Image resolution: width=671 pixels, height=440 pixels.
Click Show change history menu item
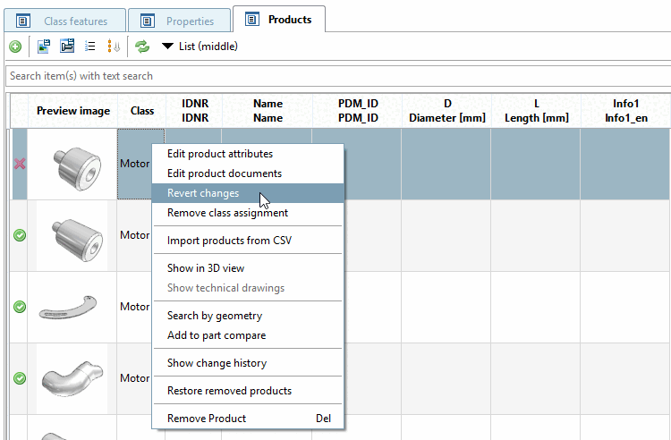tap(217, 363)
